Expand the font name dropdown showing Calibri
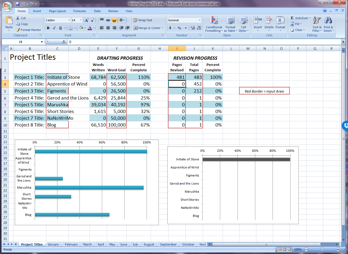The width and height of the screenshot is (348, 254). pyautogui.click(x=69, y=20)
